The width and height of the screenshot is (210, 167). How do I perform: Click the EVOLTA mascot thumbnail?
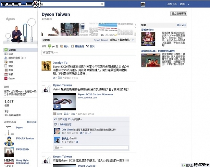(x=9, y=141)
